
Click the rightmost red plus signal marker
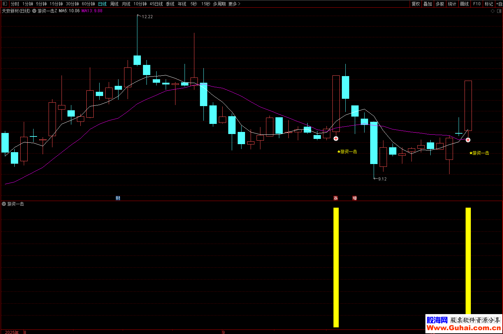point(468,140)
